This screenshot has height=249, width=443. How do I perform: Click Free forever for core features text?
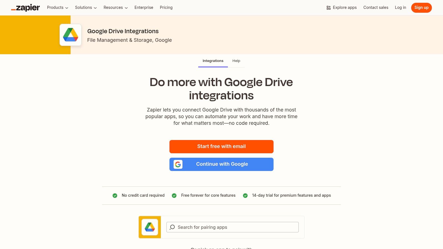pyautogui.click(x=208, y=195)
